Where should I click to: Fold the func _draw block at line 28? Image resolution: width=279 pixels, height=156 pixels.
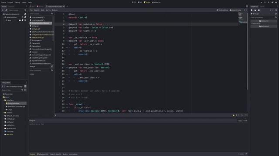67,104
